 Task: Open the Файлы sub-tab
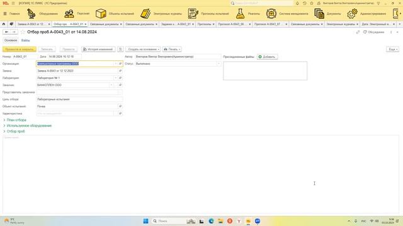coord(25,40)
